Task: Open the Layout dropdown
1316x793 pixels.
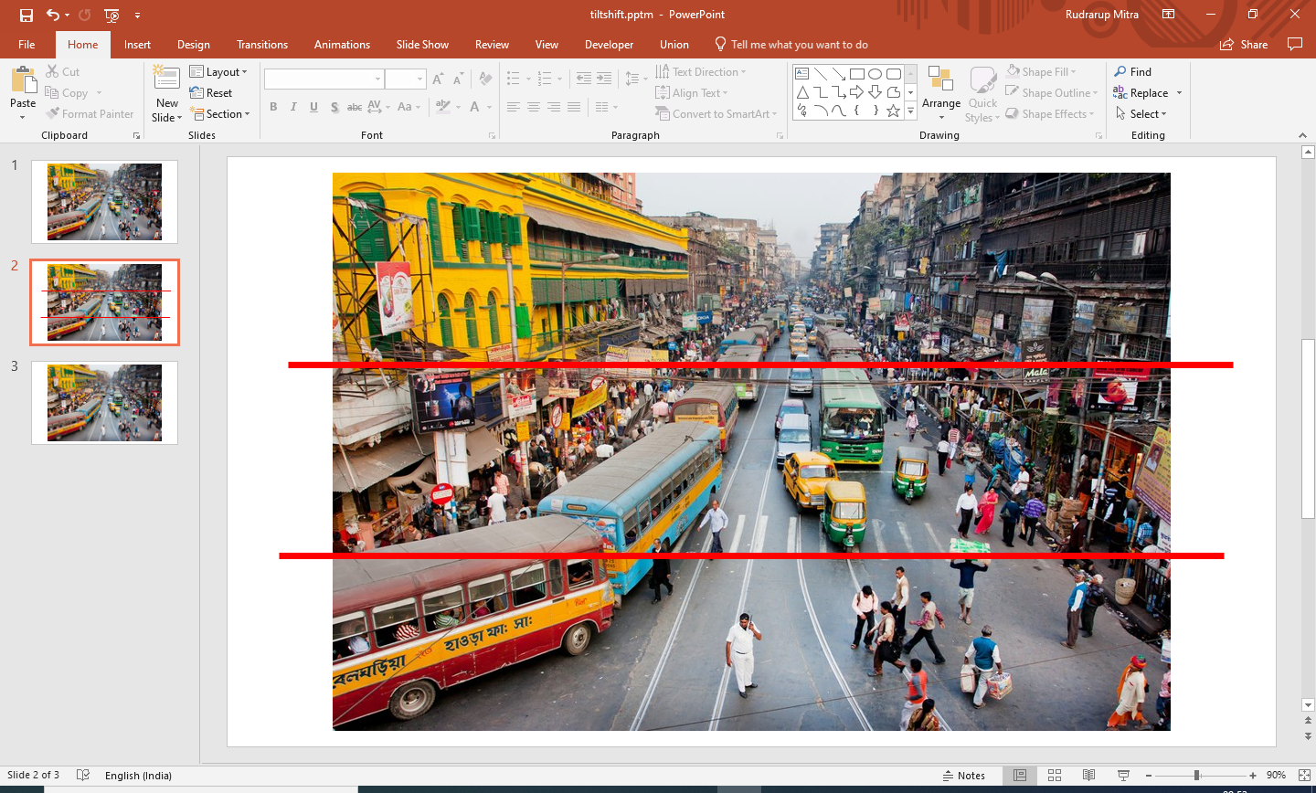Action: click(218, 71)
